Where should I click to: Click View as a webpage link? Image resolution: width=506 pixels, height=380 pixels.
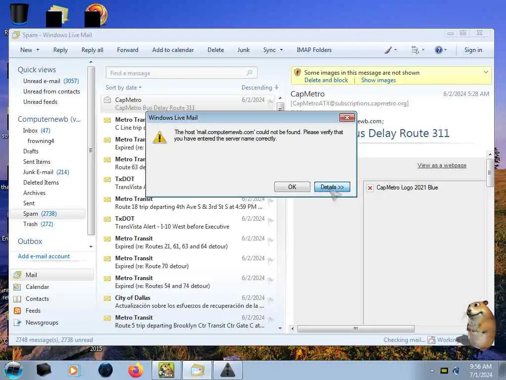(441, 165)
